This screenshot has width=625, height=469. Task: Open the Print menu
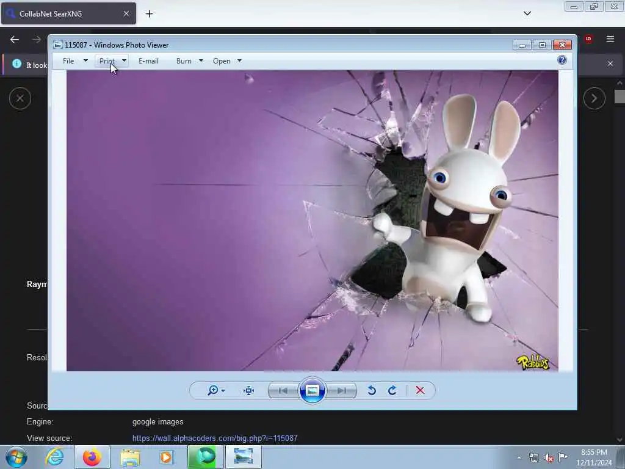[x=107, y=61]
